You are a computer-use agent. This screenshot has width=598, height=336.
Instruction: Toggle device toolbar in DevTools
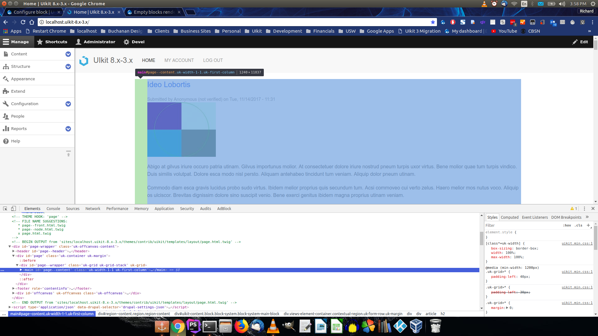pos(13,208)
